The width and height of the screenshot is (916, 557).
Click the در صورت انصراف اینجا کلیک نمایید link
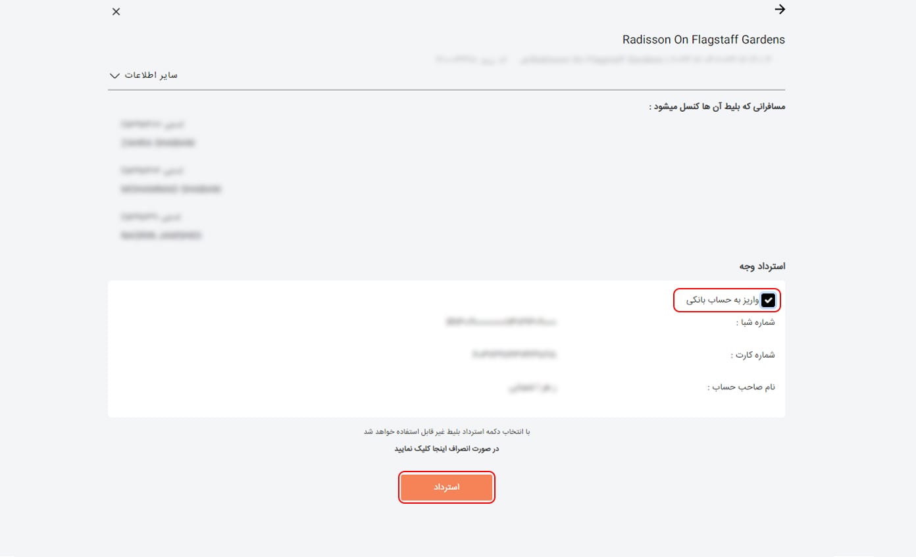[446, 448]
